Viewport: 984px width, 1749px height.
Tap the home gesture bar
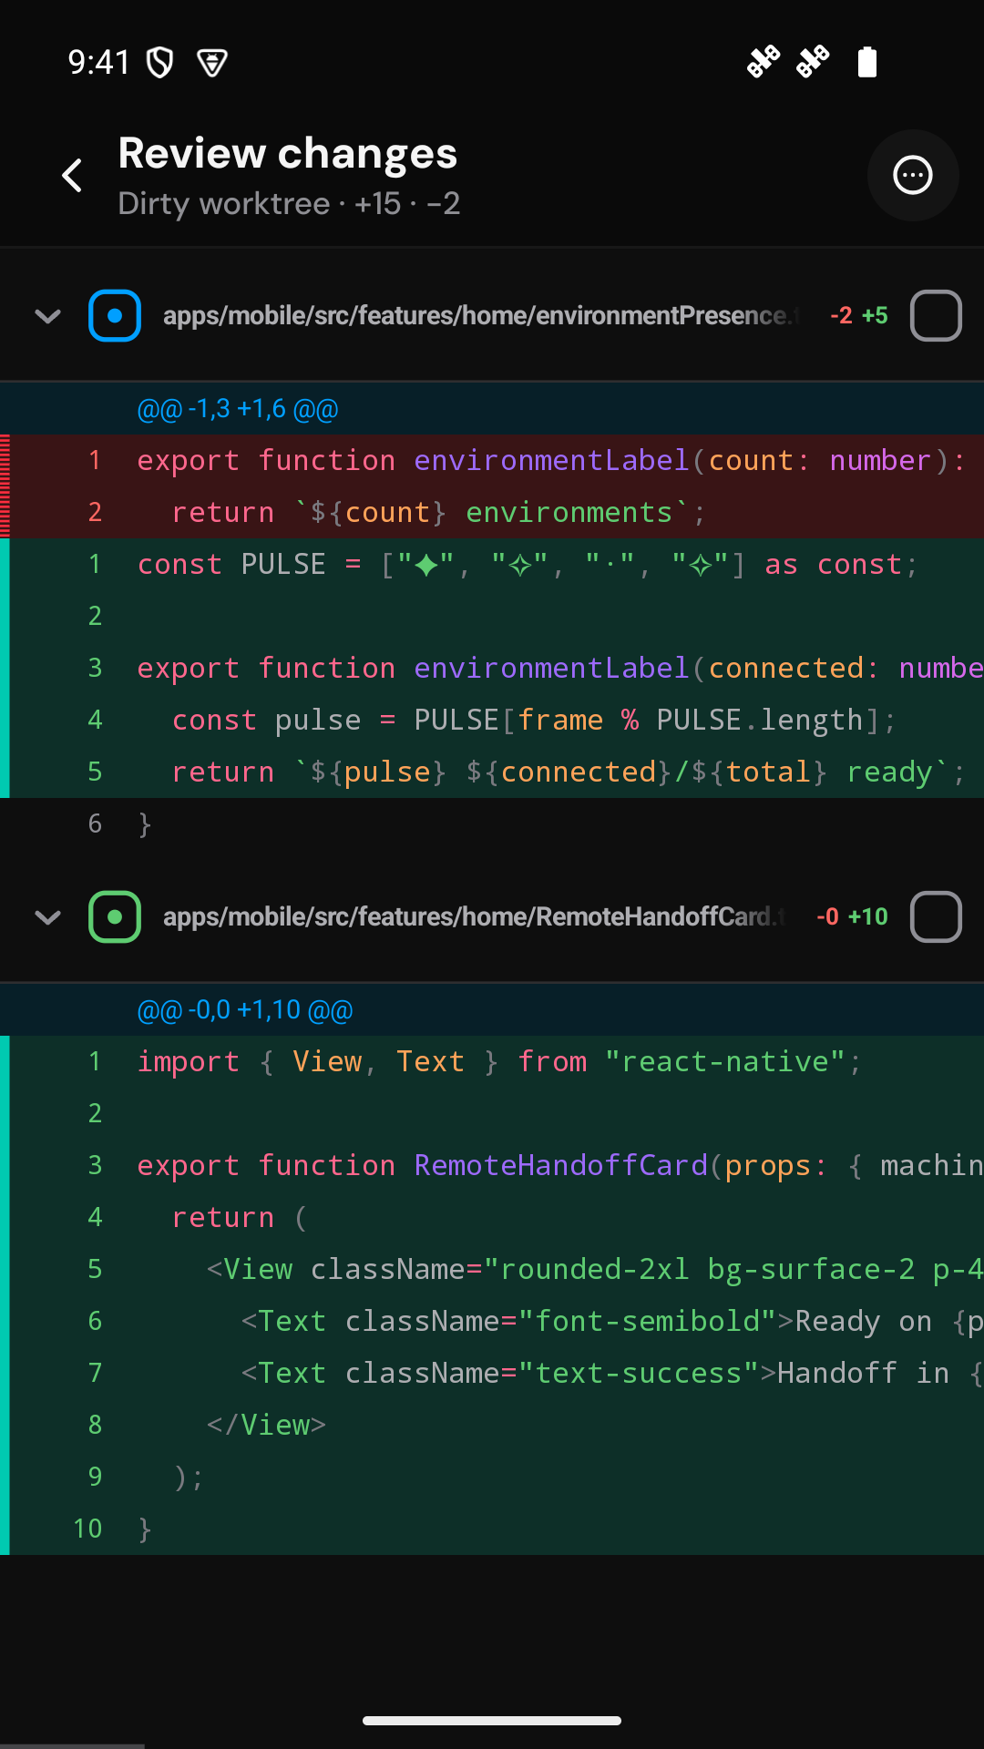[492, 1721]
